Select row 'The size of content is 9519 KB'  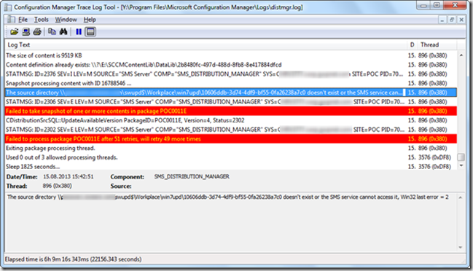(231, 55)
